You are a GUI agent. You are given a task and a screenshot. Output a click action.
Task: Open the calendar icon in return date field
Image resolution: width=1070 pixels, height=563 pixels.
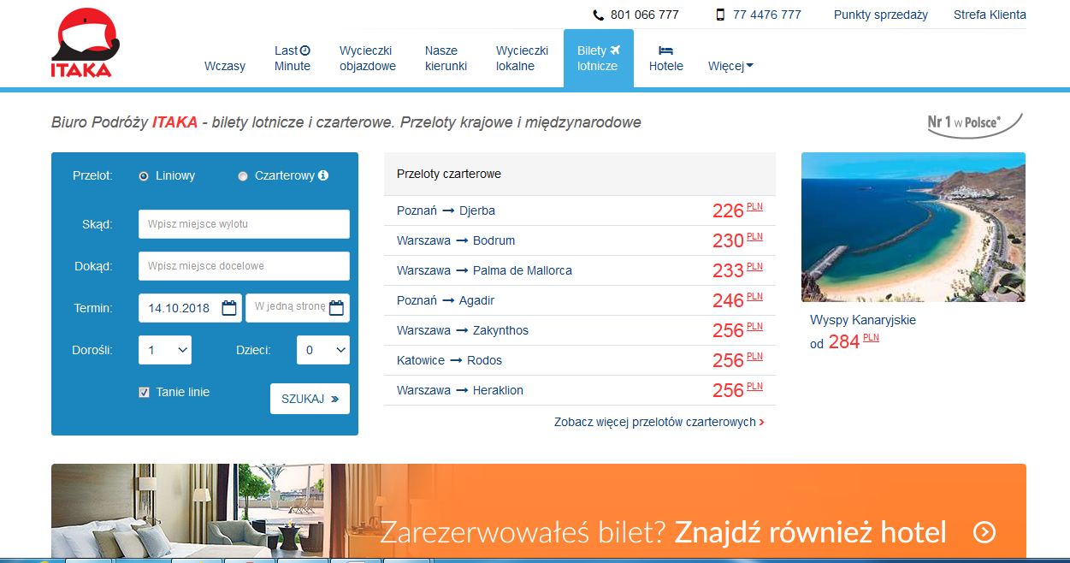(x=337, y=308)
